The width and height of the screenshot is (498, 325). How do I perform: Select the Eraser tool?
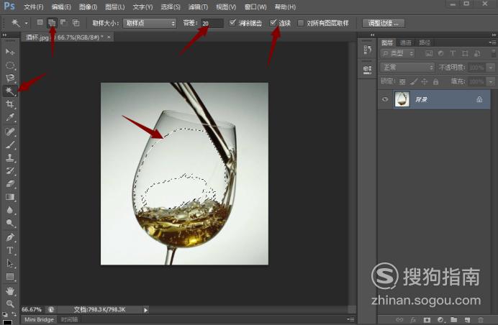pos(10,184)
